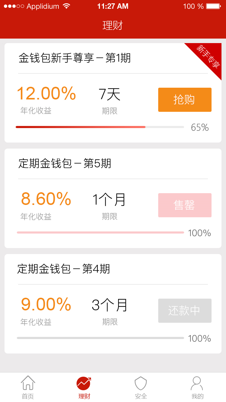Click the grey 100% progress bar
The image size is (226, 402).
(x=100, y=338)
